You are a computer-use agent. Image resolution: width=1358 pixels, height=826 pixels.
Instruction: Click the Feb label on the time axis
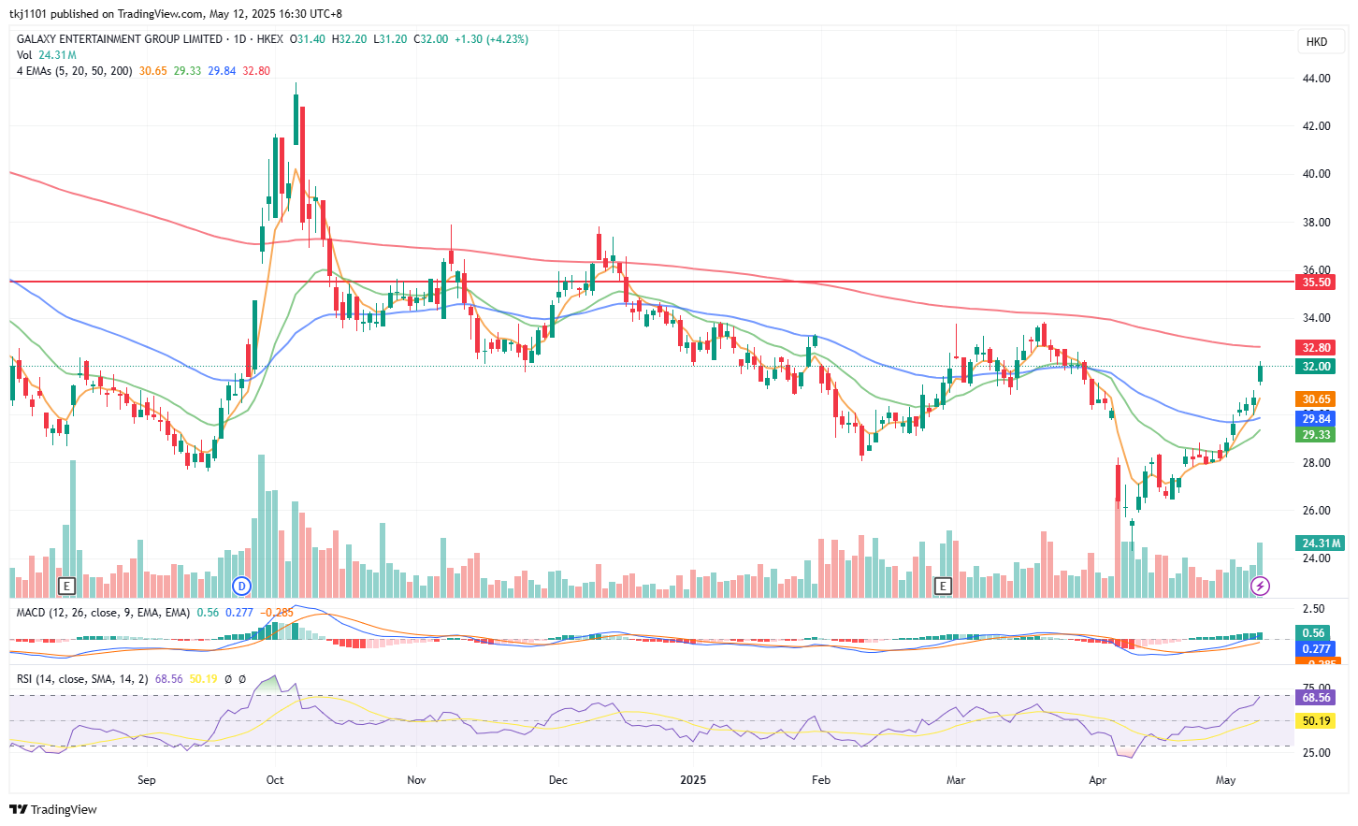click(x=821, y=780)
